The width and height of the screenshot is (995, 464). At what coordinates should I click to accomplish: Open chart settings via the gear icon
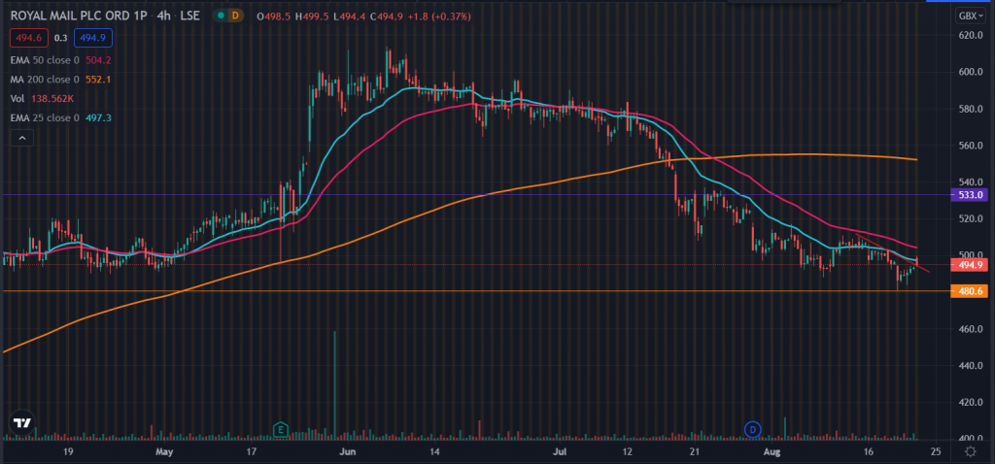[971, 451]
